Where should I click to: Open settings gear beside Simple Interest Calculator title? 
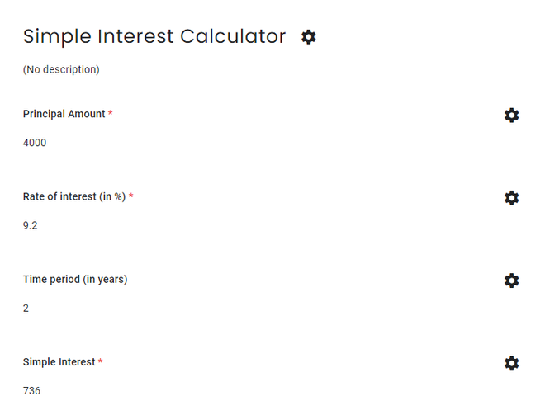pyautogui.click(x=309, y=37)
